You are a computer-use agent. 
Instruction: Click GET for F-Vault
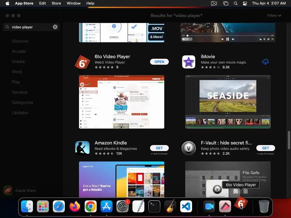[266, 148]
